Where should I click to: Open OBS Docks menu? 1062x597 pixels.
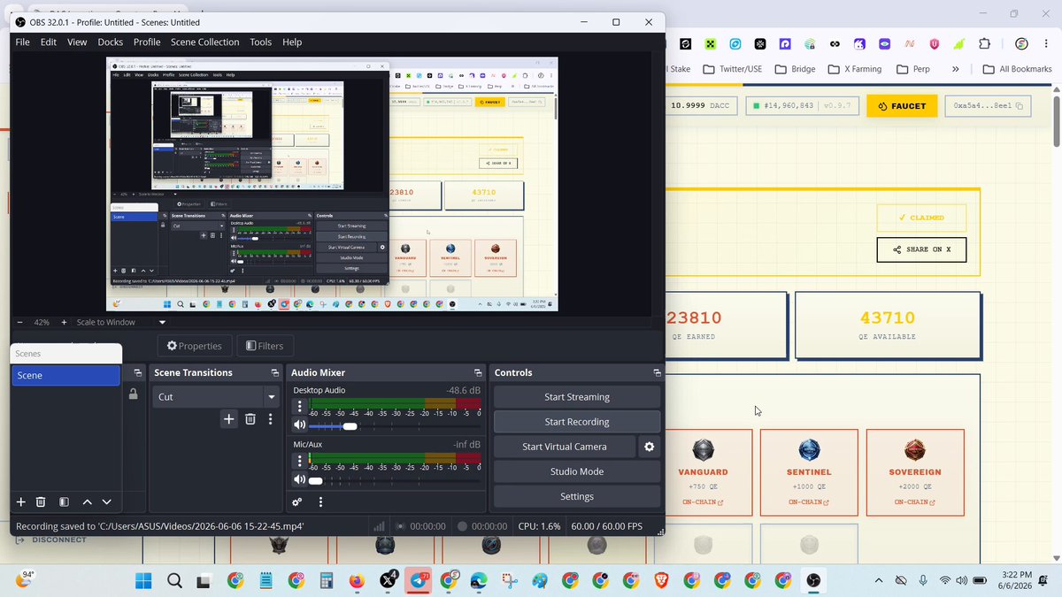click(111, 42)
